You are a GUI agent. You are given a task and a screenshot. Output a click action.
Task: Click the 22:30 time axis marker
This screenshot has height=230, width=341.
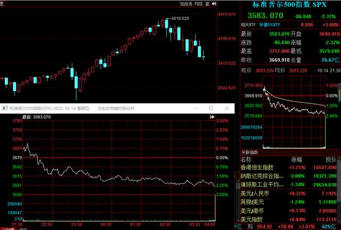(47, 224)
